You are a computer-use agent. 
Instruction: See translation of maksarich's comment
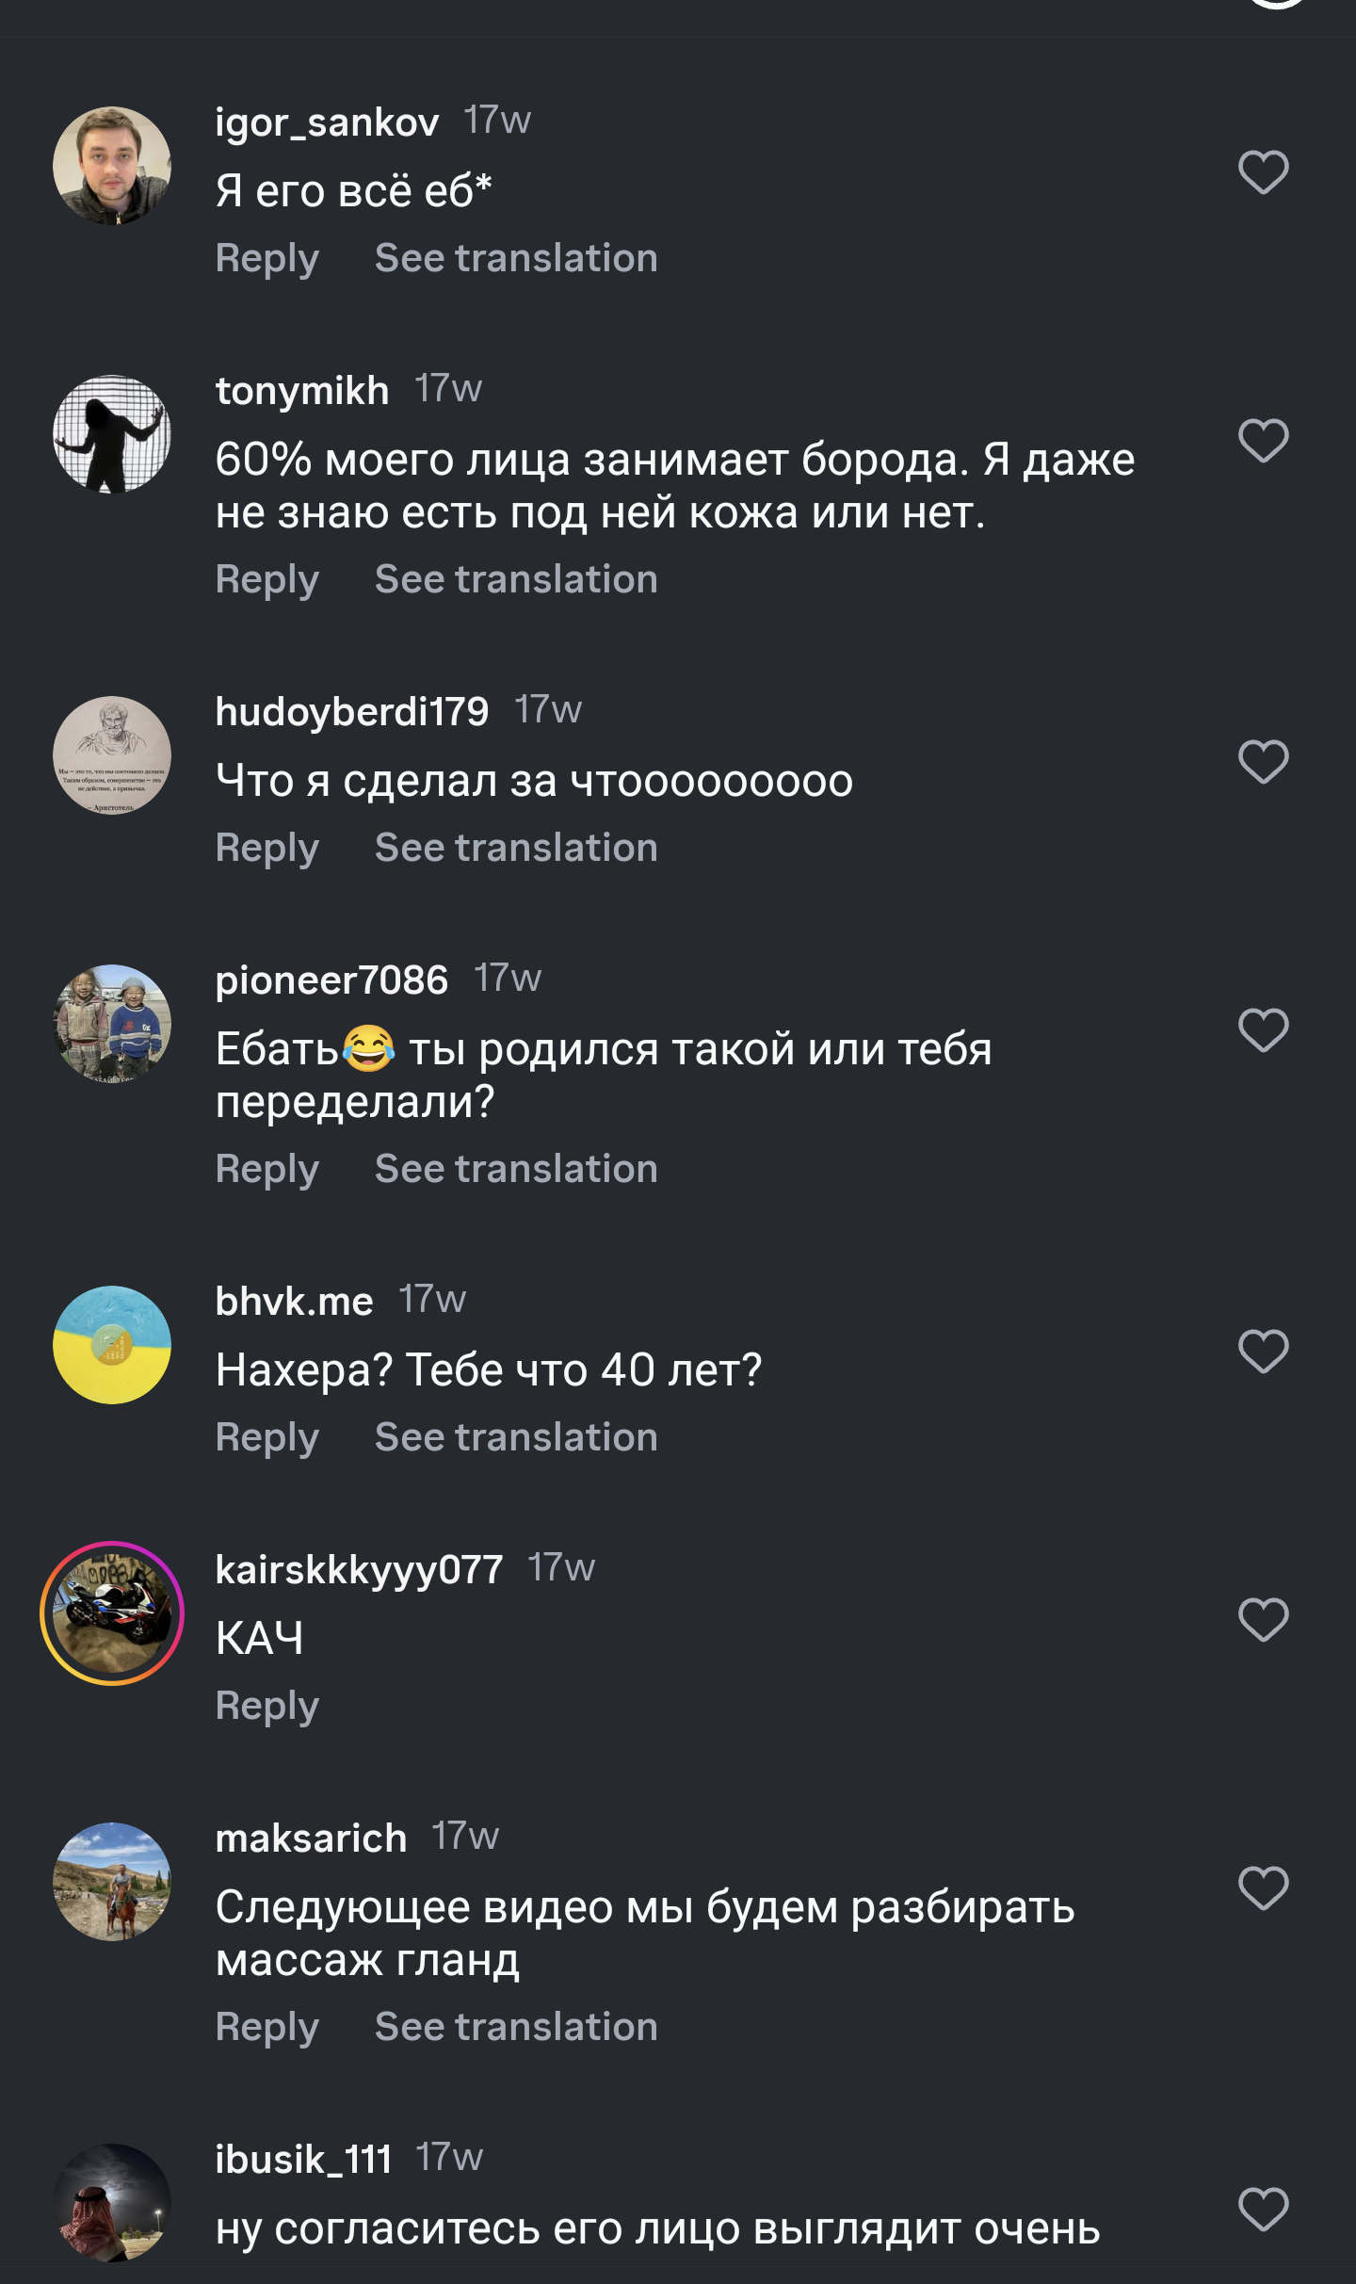point(516,2028)
